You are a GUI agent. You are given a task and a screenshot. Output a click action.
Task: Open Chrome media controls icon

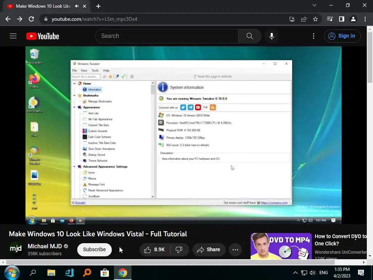[x=330, y=19]
